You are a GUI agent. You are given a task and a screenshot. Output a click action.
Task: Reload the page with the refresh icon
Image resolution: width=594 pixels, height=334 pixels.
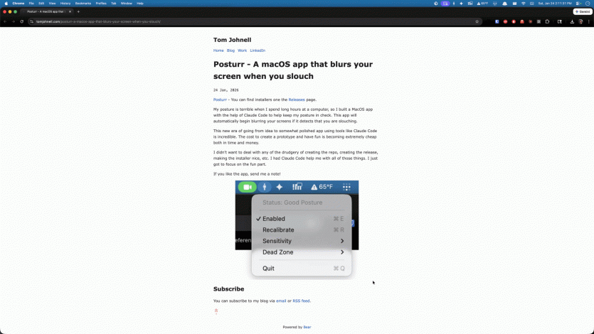(22, 21)
